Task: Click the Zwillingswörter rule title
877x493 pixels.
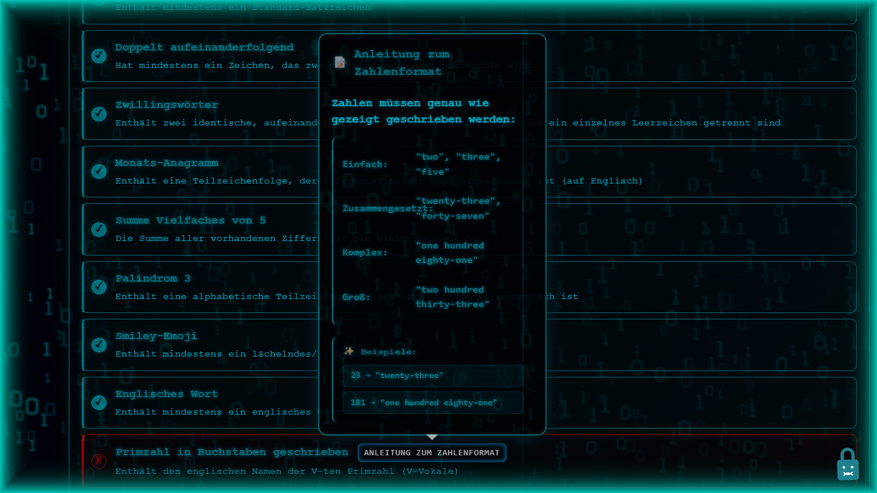Action: 167,105
